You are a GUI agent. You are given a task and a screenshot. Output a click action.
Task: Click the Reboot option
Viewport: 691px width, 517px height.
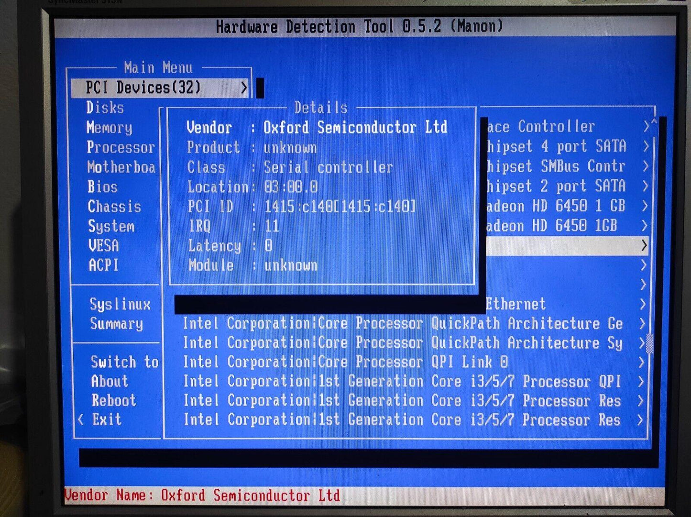(114, 400)
